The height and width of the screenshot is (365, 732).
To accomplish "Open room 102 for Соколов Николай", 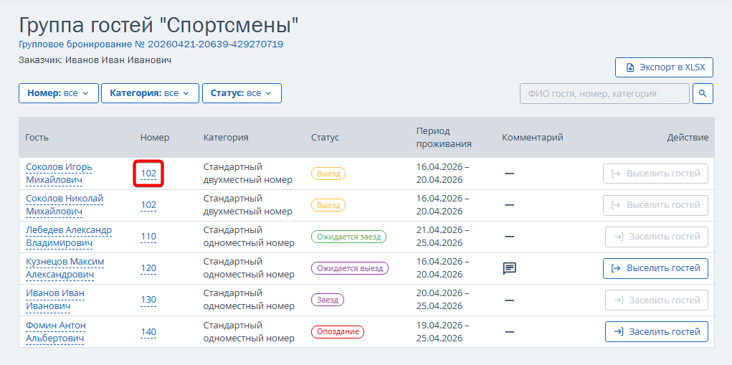I will 148,205.
